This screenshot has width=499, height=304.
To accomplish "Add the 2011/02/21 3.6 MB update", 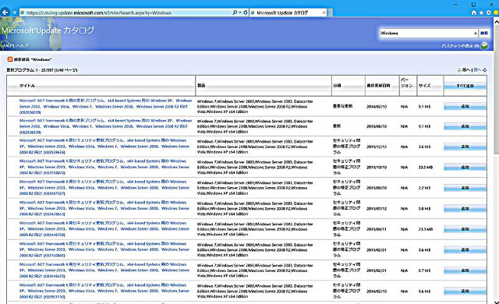I will pos(465,249).
